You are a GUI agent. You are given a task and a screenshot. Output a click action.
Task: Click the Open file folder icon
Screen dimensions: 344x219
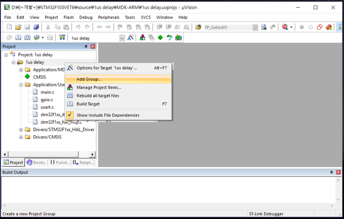[x=18, y=27]
